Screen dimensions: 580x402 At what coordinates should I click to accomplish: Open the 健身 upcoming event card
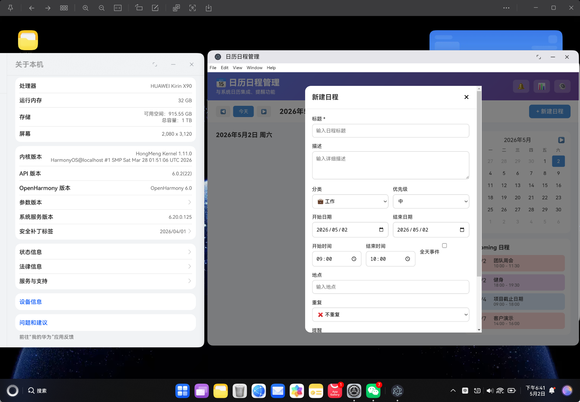click(x=523, y=282)
